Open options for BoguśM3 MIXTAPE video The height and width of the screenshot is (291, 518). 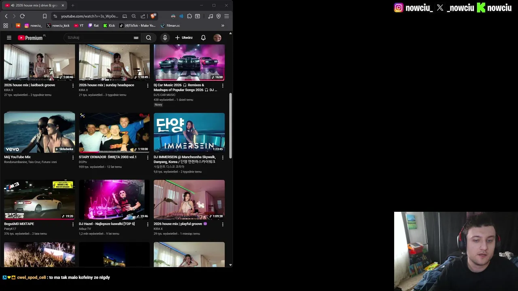click(73, 224)
